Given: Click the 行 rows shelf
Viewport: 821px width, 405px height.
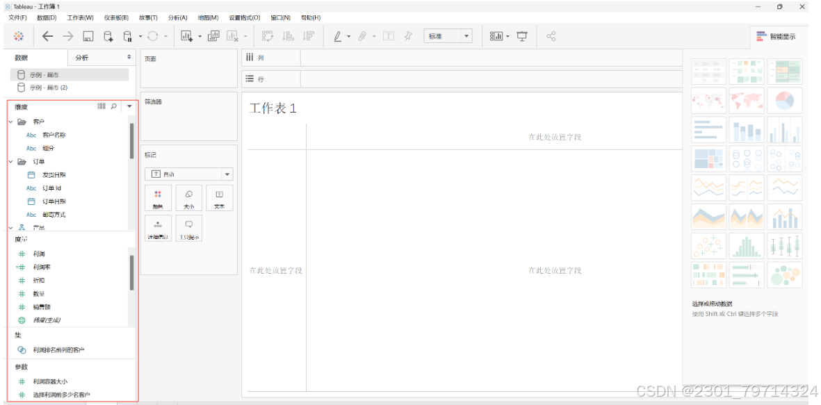Looking at the screenshot, I should click(x=462, y=79).
